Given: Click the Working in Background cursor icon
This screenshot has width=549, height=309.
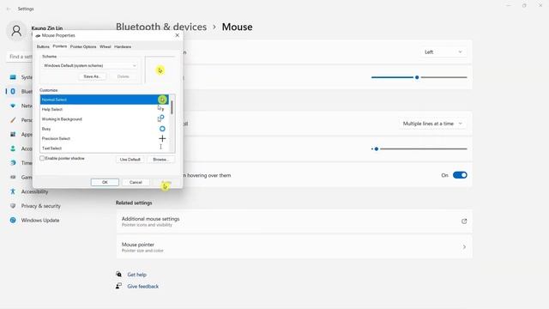Looking at the screenshot, I should pyautogui.click(x=160, y=118).
